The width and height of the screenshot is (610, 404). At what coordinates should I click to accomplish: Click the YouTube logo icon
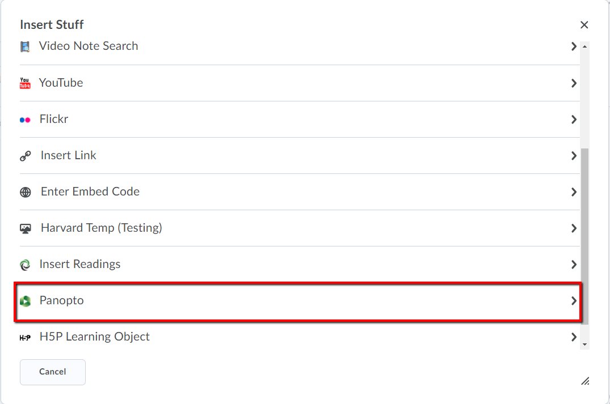click(x=25, y=83)
